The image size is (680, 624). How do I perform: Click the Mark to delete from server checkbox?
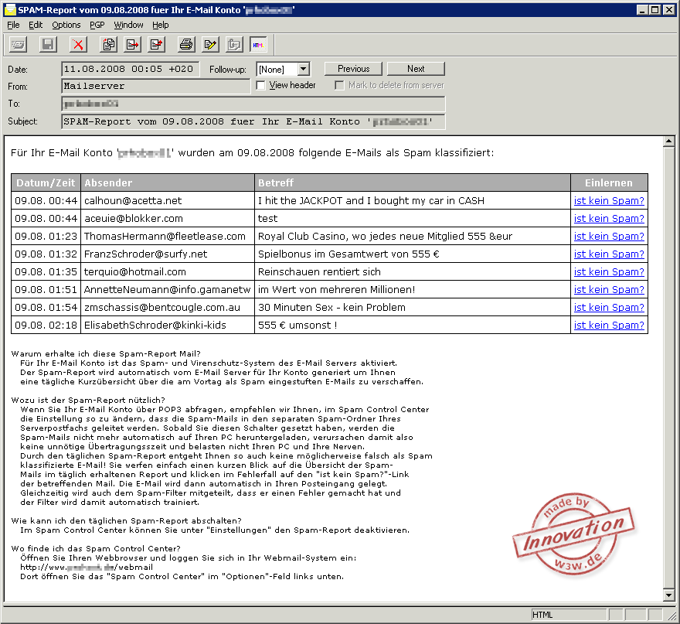pyautogui.click(x=339, y=85)
